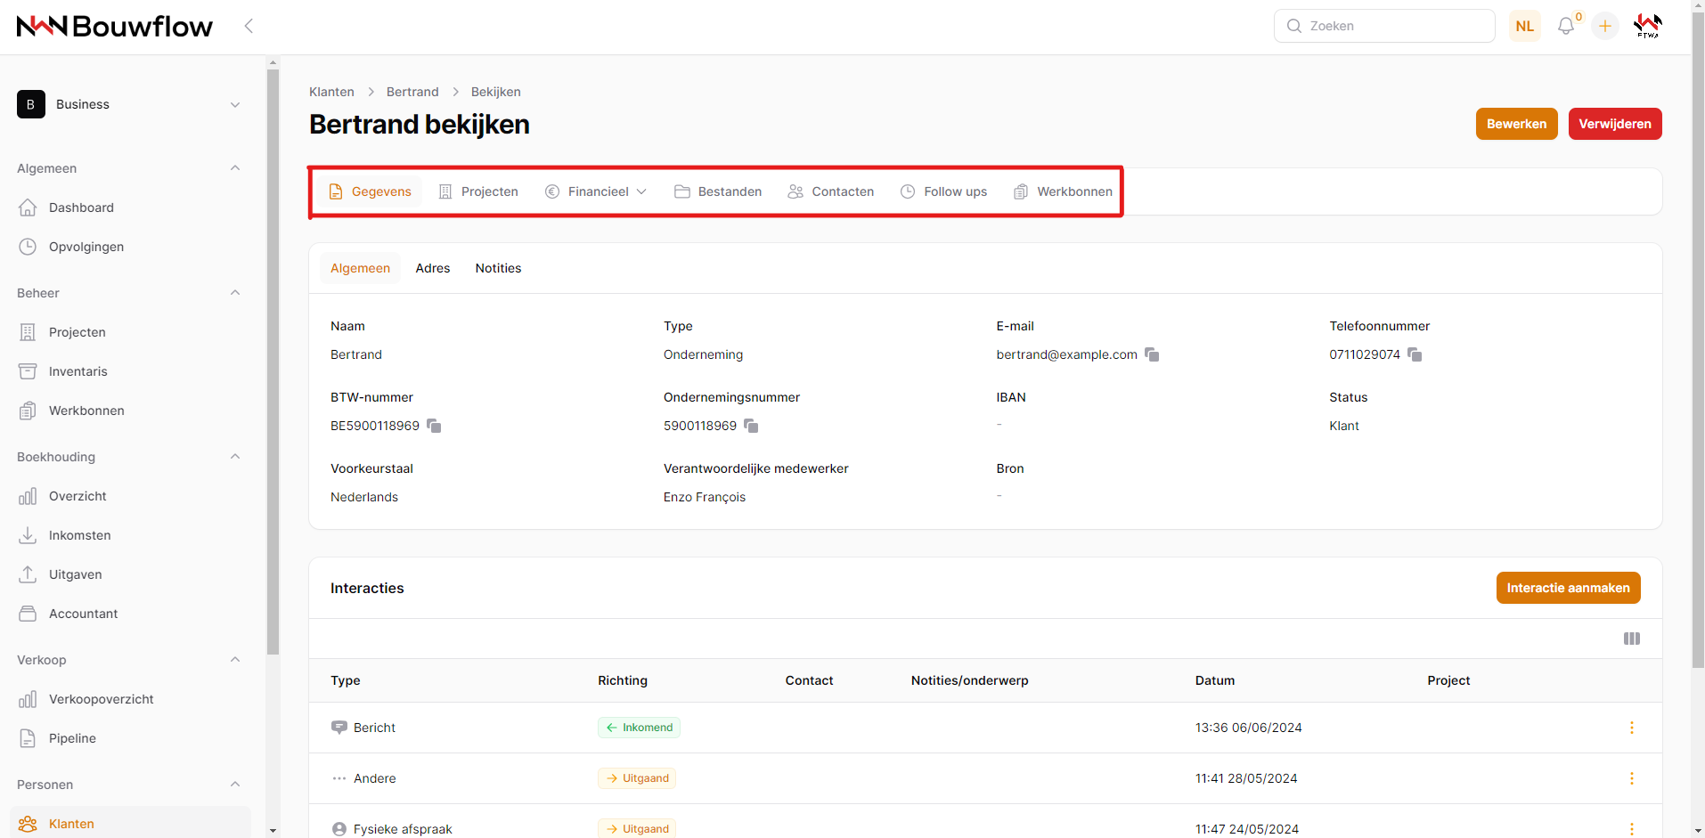Screen dimensions: 1705x838
Task: Copy the email address bertrand@example.com
Action: tap(1152, 354)
